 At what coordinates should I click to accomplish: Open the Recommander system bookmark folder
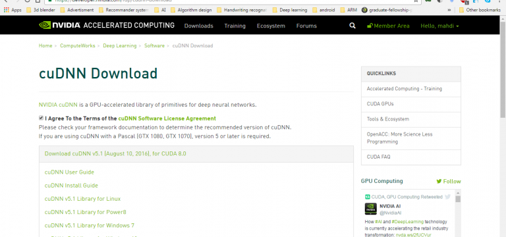coord(123,10)
